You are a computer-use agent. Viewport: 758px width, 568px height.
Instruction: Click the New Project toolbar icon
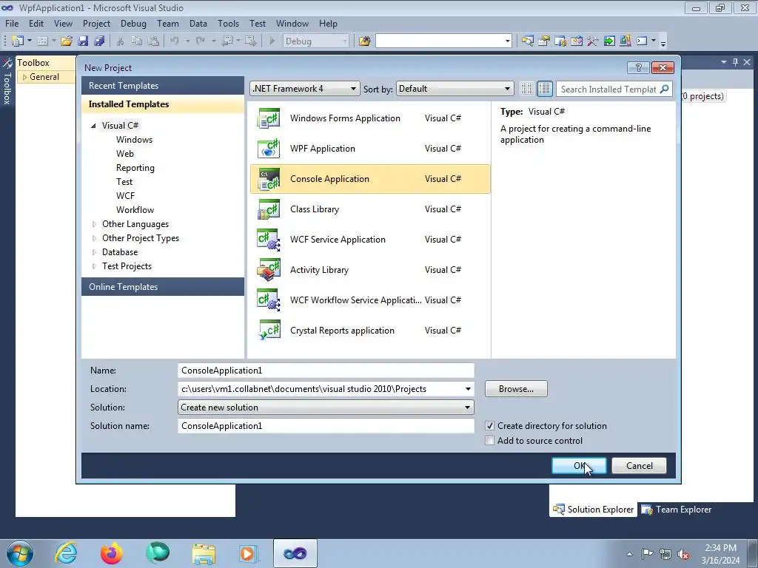click(x=18, y=41)
